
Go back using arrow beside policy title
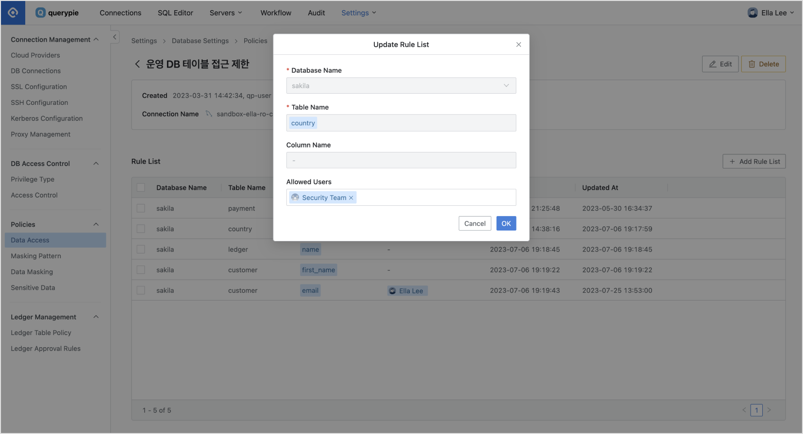point(137,64)
